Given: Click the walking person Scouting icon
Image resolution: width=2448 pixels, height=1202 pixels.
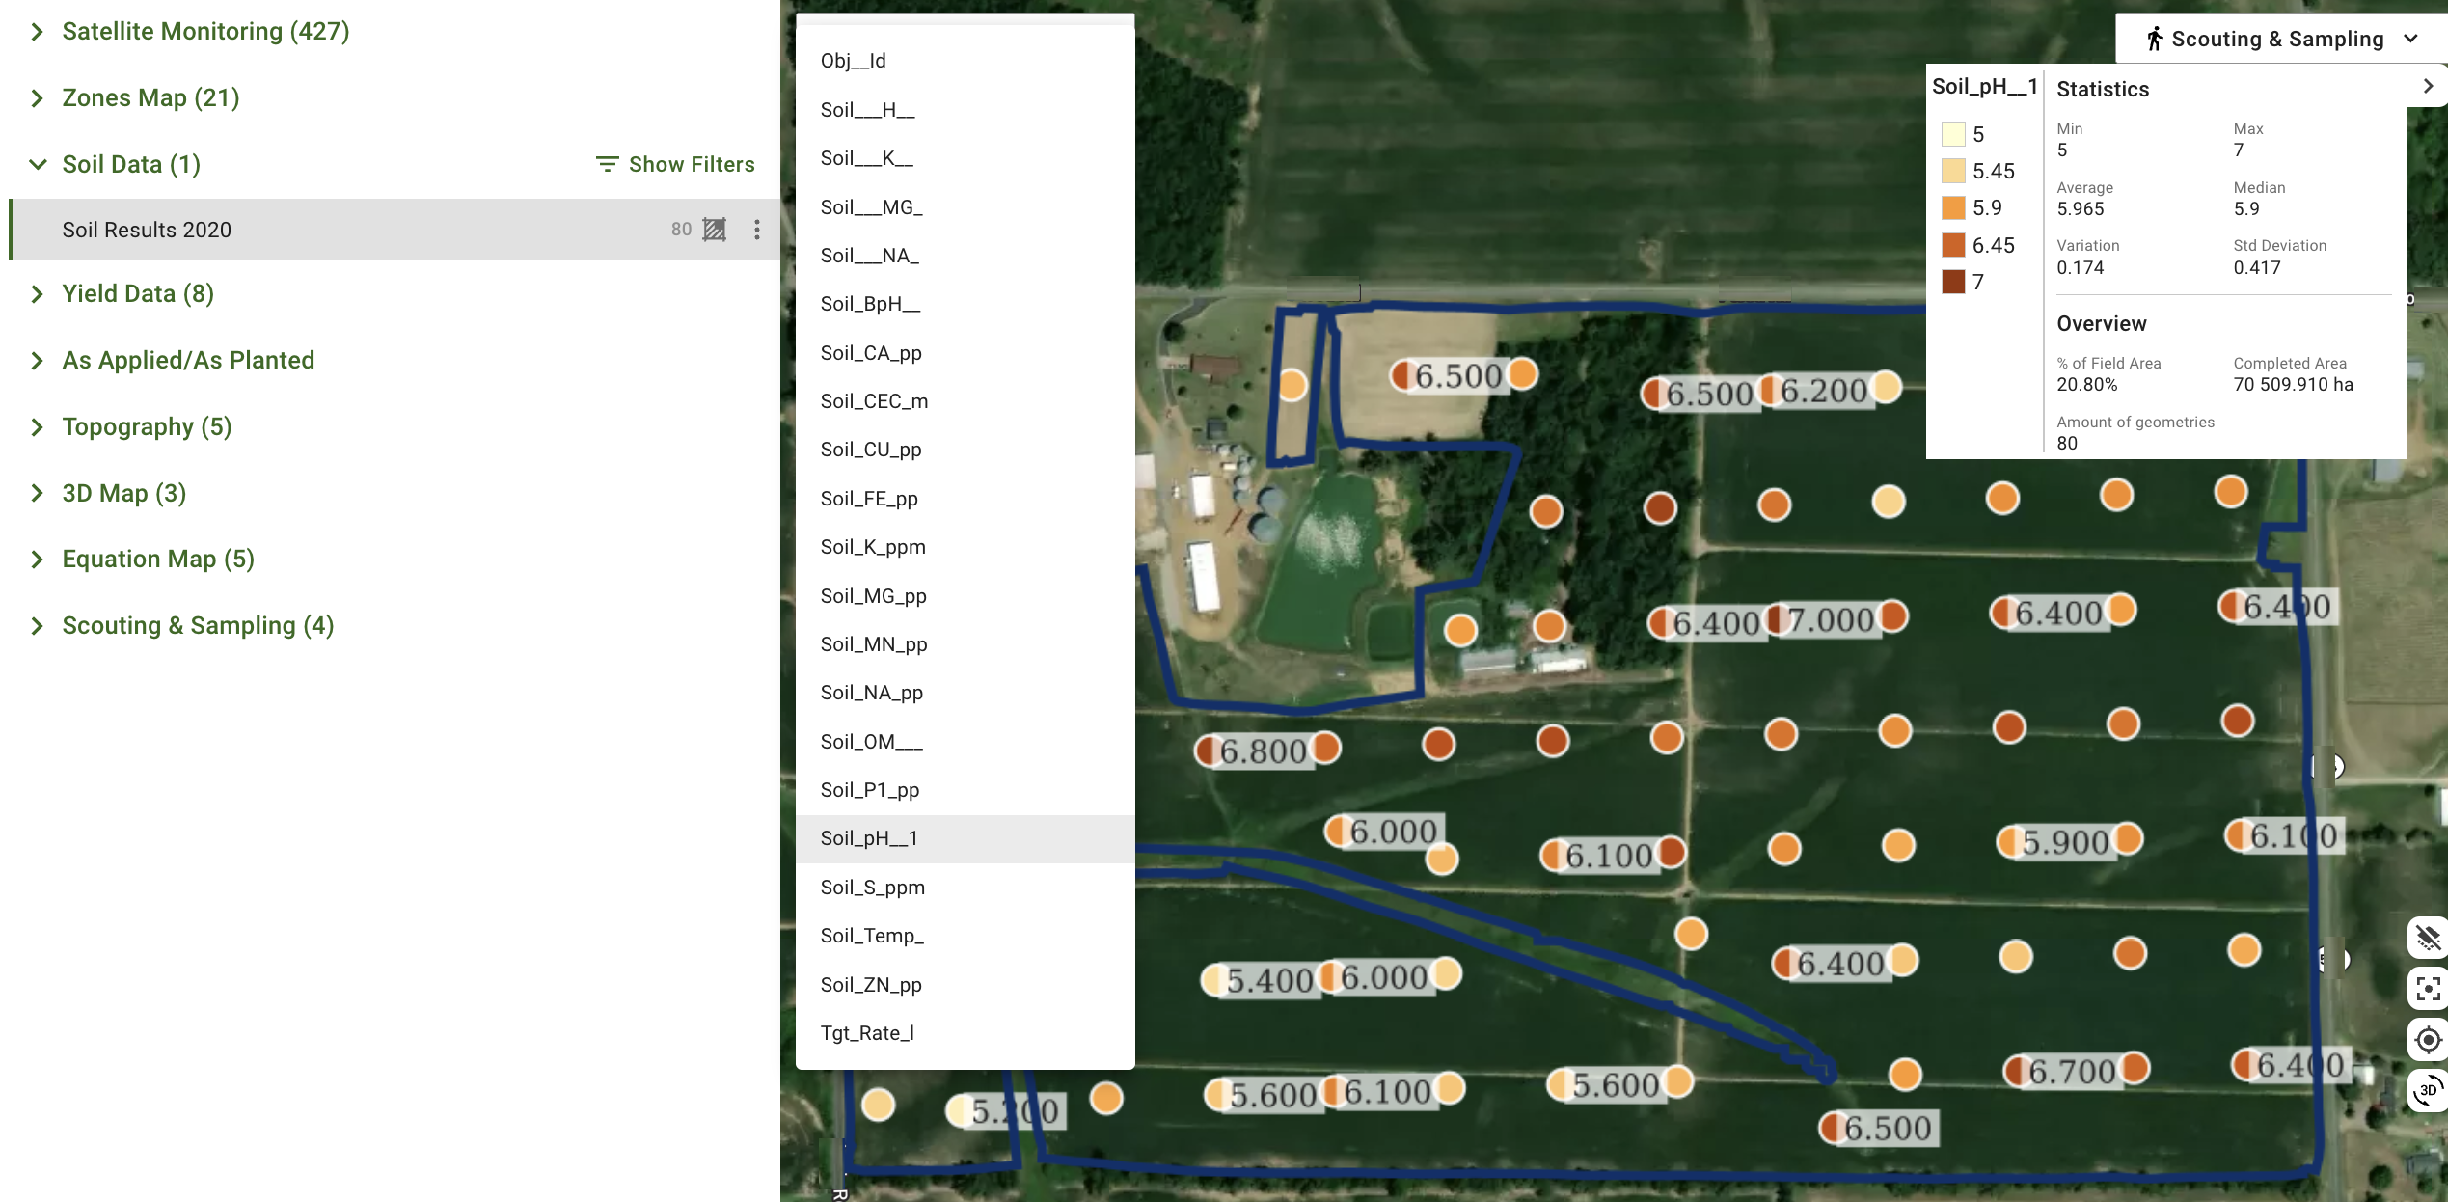Looking at the screenshot, I should 2154,39.
